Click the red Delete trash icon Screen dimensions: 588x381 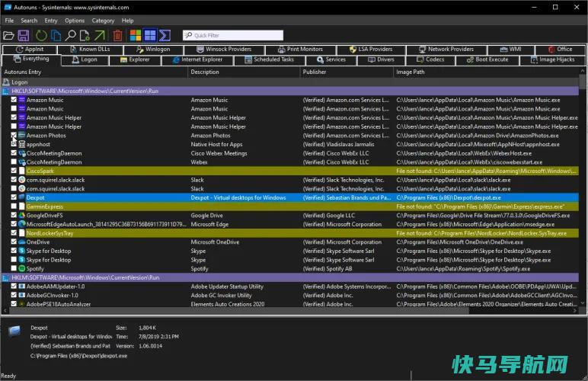(117, 36)
